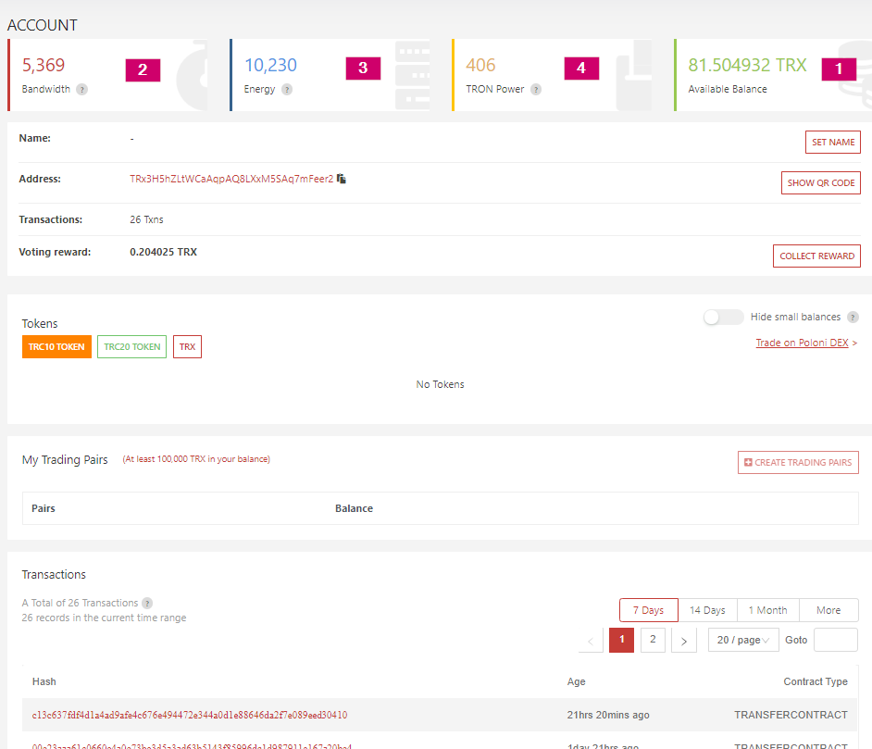Click the help icon beside Total of 26 Transactions

(147, 604)
